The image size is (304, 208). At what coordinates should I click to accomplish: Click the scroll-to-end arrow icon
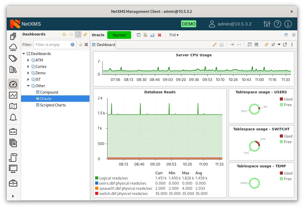click(232, 44)
